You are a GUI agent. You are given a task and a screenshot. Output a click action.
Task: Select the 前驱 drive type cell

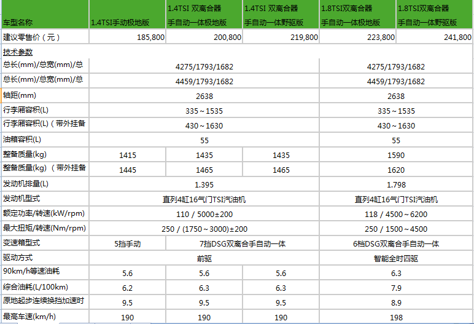tap(204, 258)
